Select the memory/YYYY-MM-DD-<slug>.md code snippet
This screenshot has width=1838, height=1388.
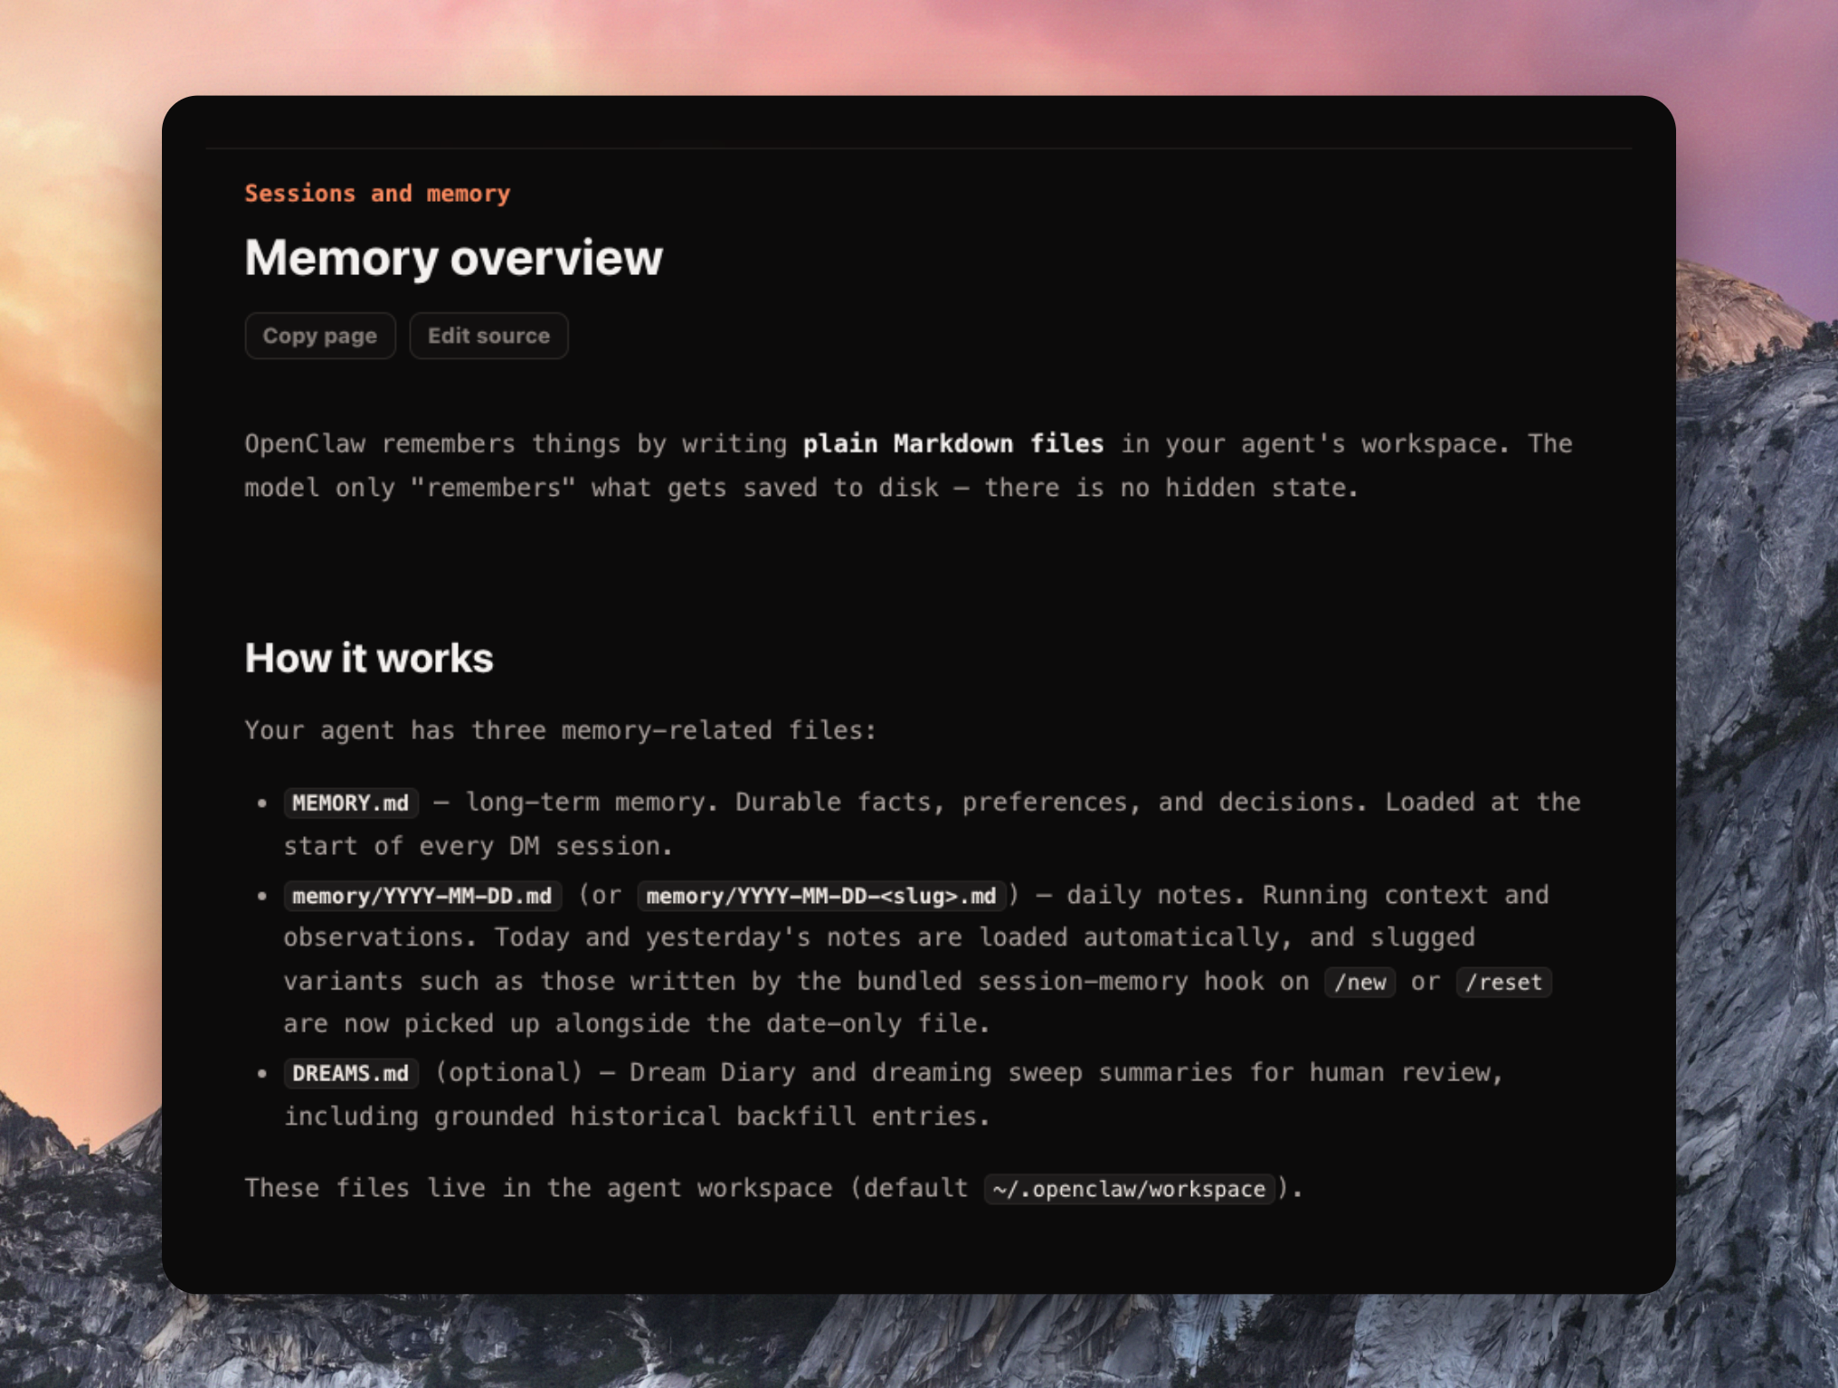click(821, 896)
